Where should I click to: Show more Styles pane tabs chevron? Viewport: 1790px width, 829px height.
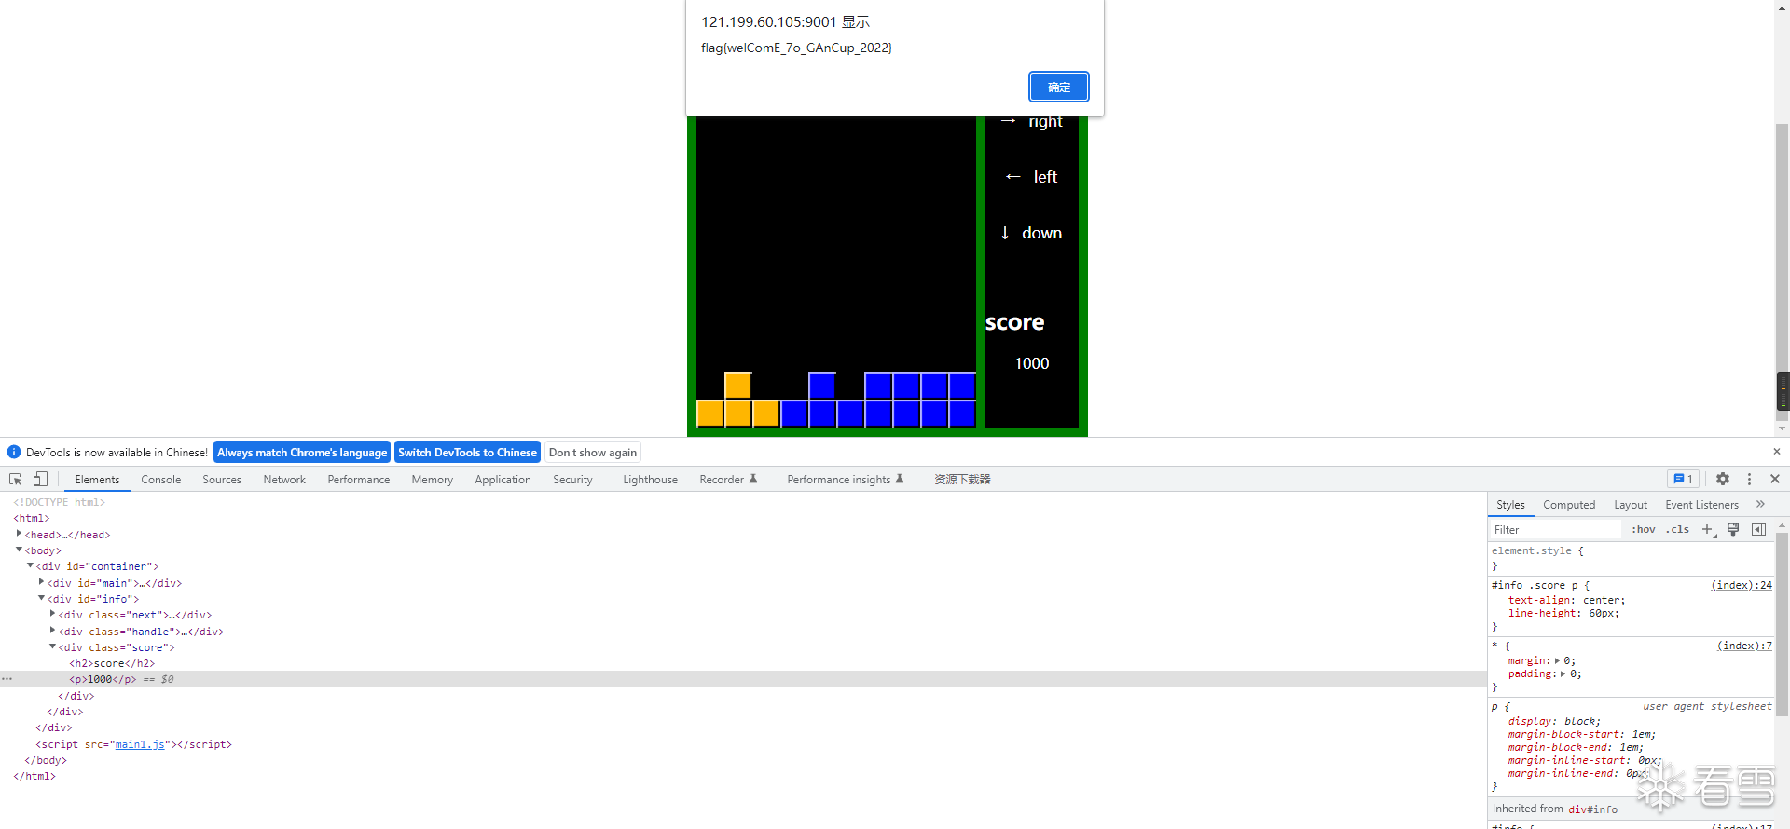click(1760, 504)
